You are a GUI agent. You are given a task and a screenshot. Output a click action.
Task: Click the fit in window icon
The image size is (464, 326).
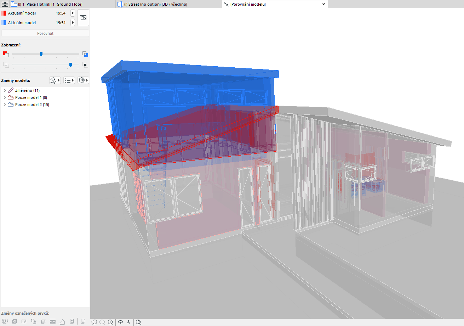pyautogui.click(x=138, y=322)
